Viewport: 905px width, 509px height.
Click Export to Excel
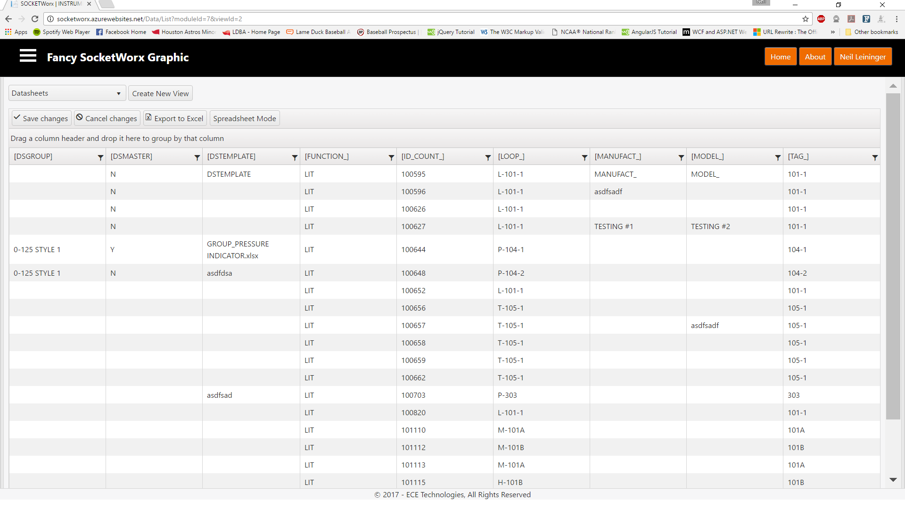[x=174, y=118]
